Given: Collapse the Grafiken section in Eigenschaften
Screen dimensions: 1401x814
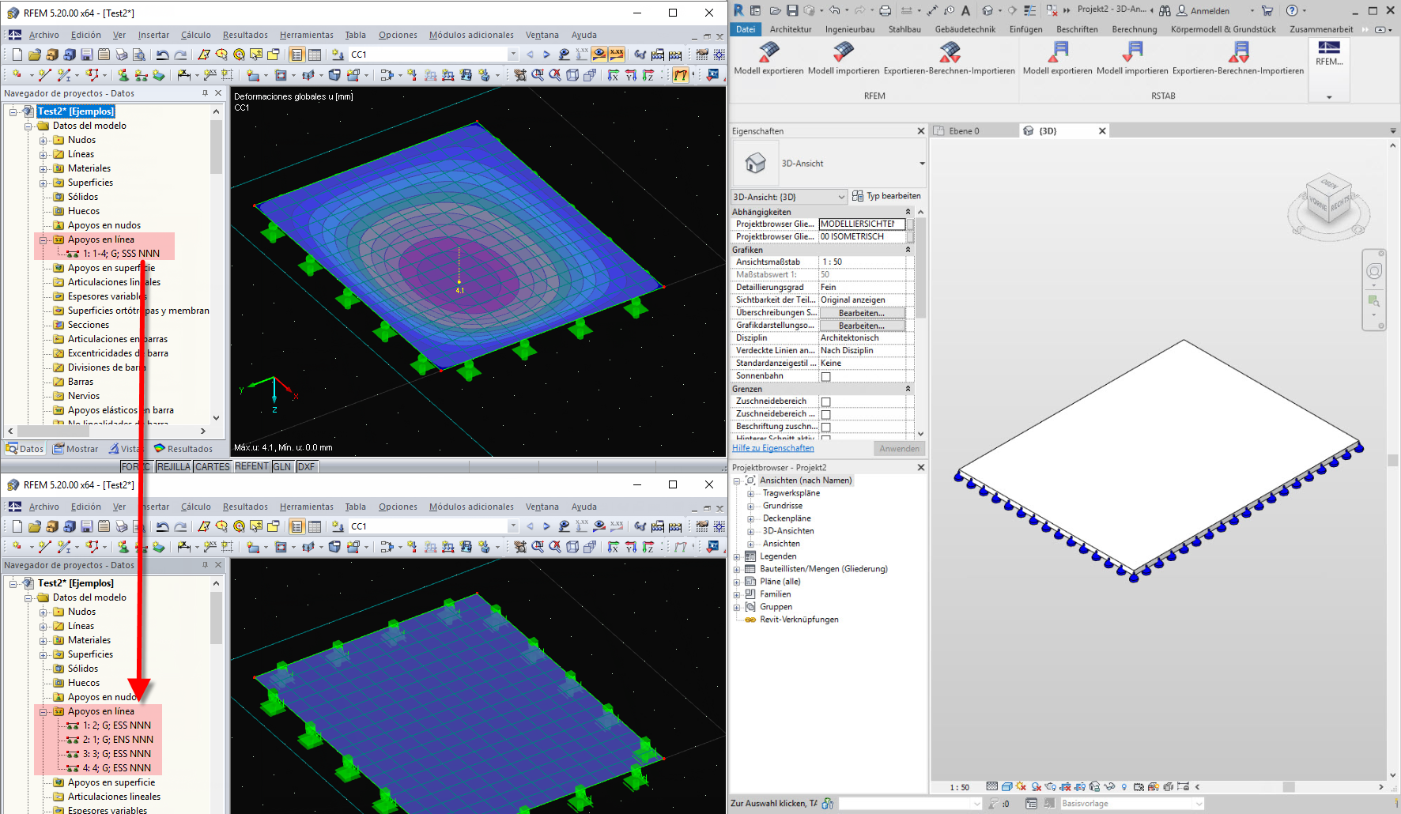Looking at the screenshot, I should [907, 249].
